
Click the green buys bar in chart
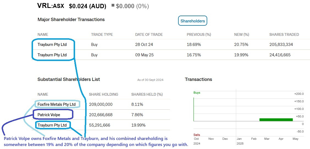[x=276, y=119]
